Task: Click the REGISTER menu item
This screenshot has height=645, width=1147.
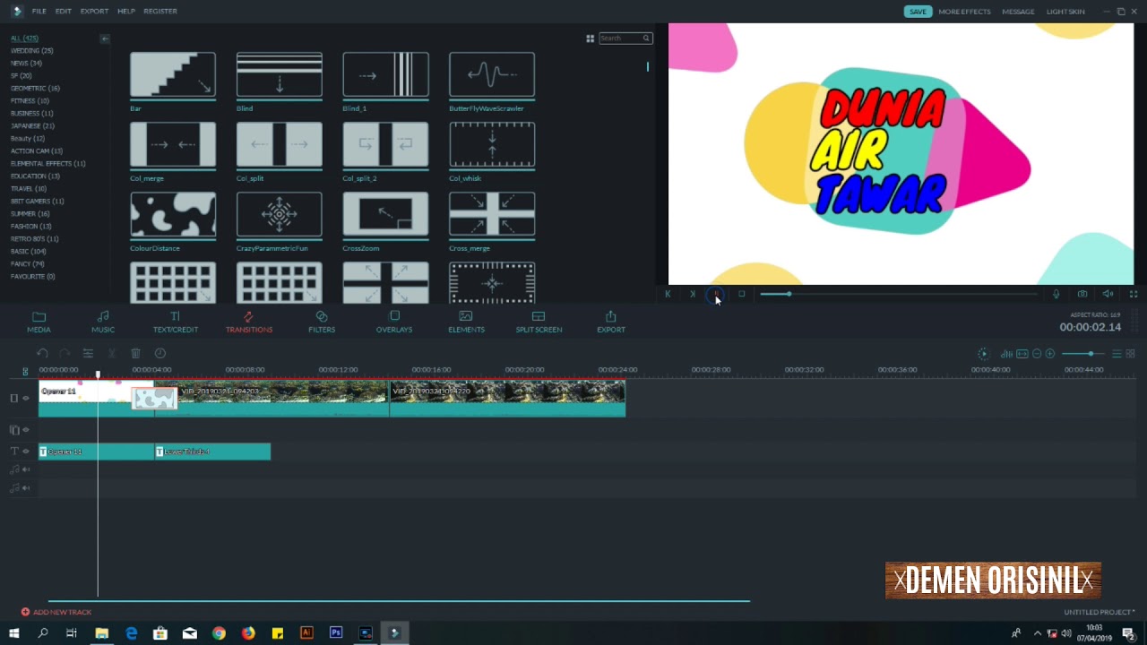Action: coord(160,12)
